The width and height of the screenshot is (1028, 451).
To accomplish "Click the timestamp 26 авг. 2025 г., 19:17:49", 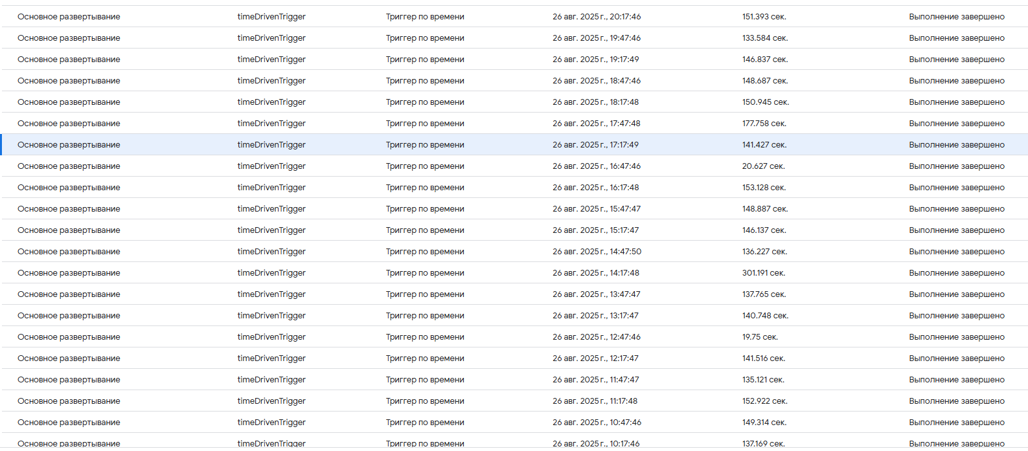I will pos(595,60).
